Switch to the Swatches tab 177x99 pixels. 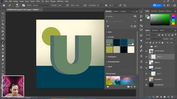tap(154, 11)
